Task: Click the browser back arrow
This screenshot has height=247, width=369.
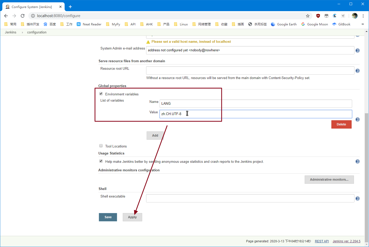Action: pyautogui.click(x=6, y=16)
